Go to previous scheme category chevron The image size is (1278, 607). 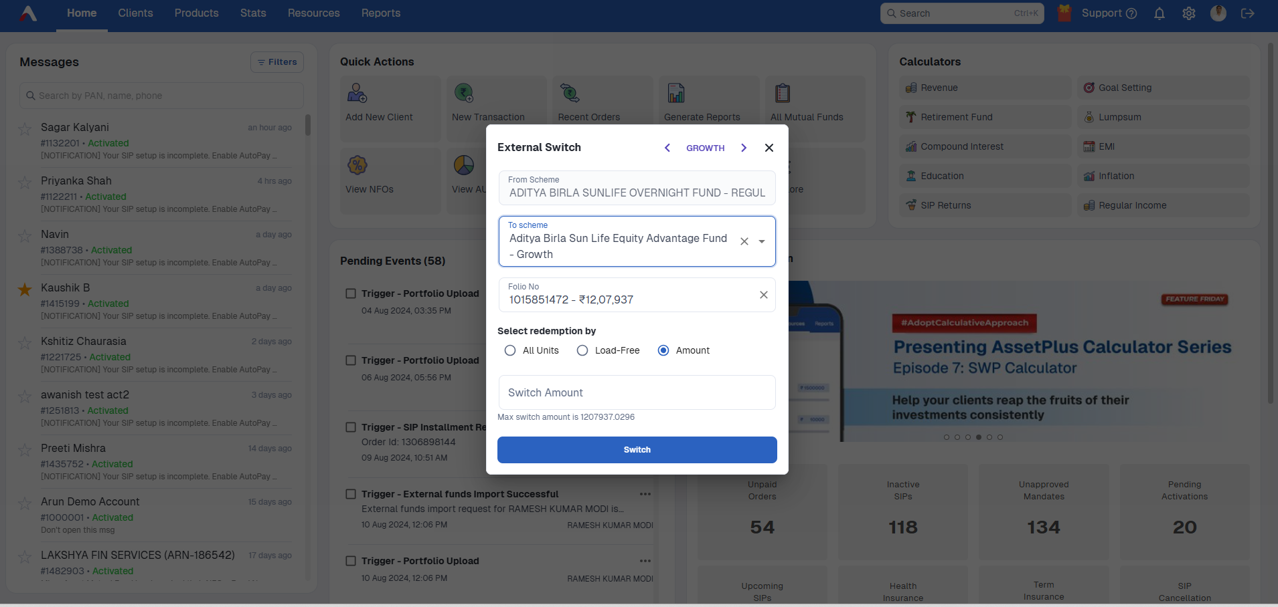point(667,148)
